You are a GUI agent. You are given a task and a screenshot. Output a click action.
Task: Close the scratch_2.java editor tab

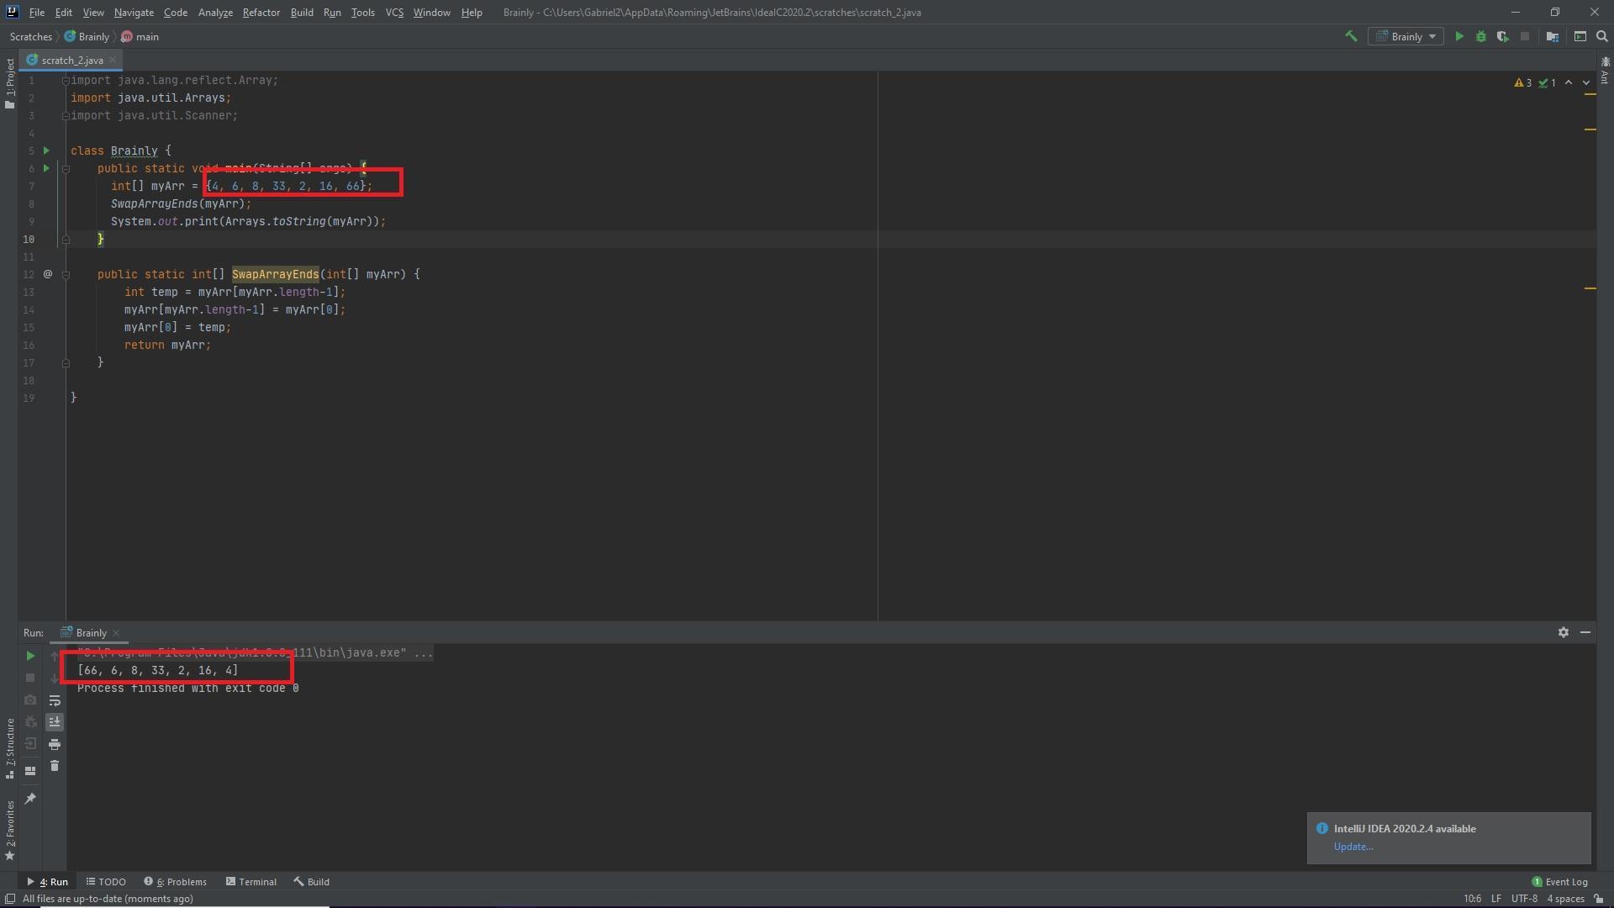[x=113, y=60]
